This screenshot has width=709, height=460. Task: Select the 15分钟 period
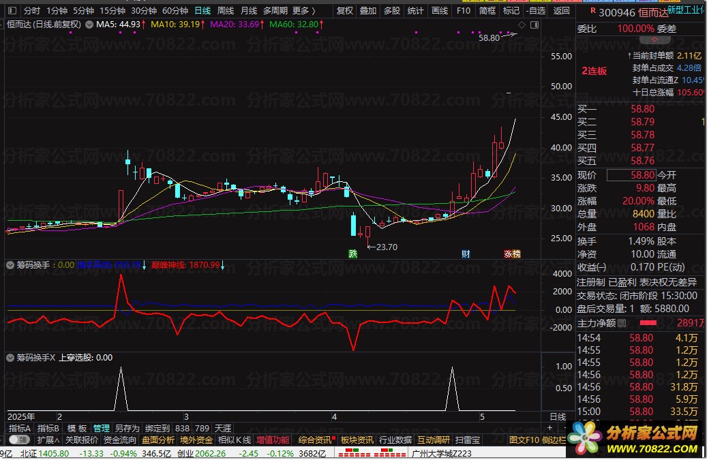pos(112,10)
